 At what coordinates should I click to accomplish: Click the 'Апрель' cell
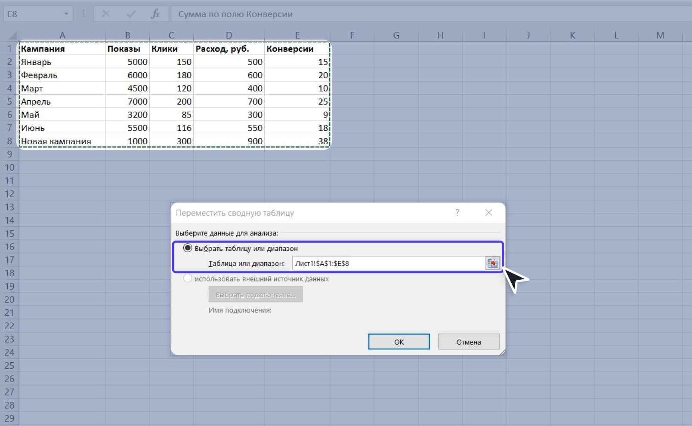[62, 102]
